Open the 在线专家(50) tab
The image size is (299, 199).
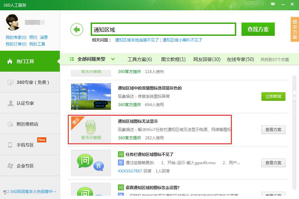point(240,60)
